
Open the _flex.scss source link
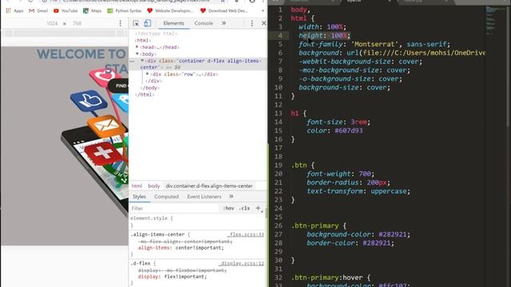[245, 234]
